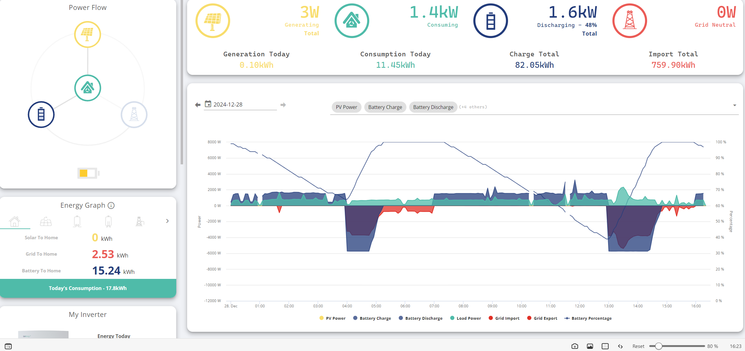Expand more Energy Graph tabs with right chevron
This screenshot has height=351, width=745.
pyautogui.click(x=167, y=221)
